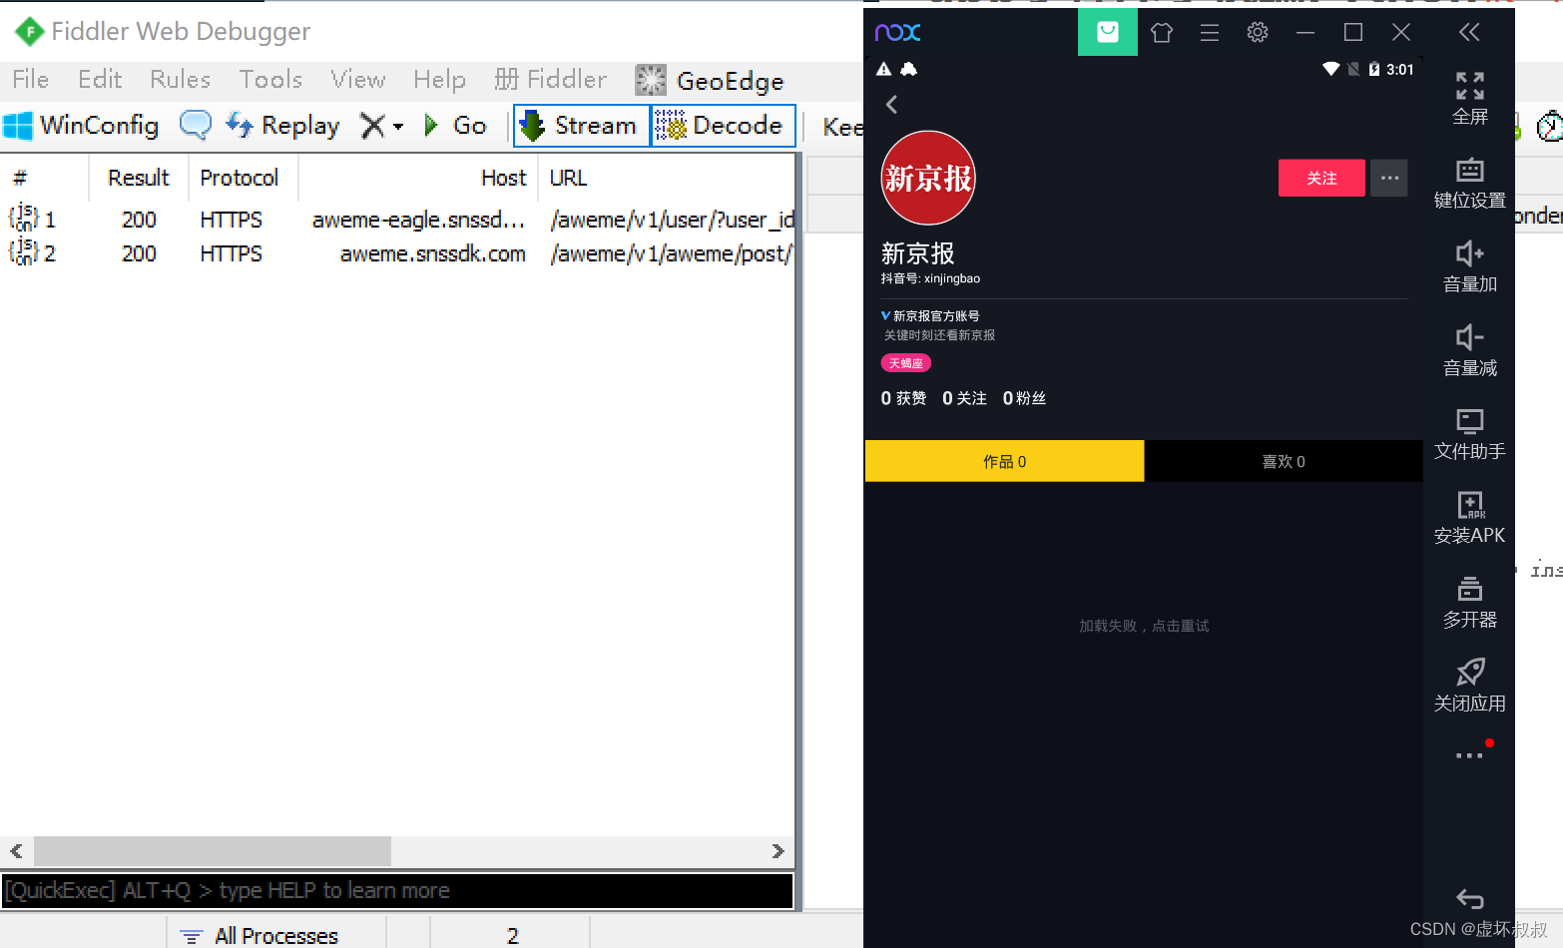Click the battery icon in Android status bar
Viewport: 1563px width, 948px height.
click(1374, 69)
